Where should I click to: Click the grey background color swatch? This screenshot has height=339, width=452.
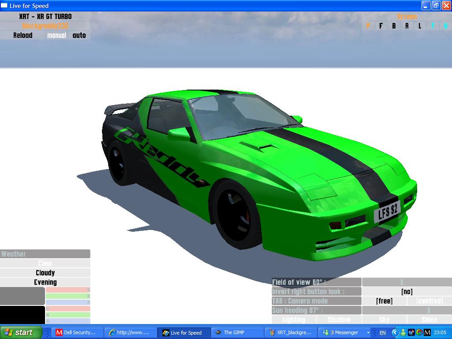(22, 296)
